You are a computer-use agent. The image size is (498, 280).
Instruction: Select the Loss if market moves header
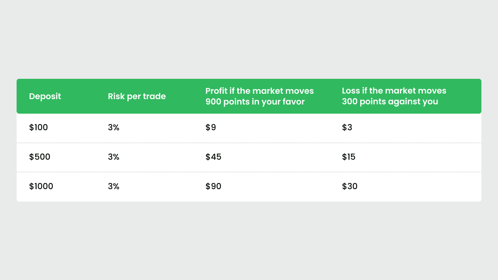pos(394,96)
